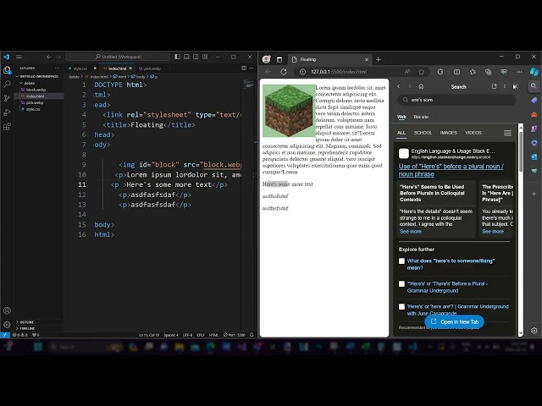
Task: Select the This site search tab
Action: 421,117
